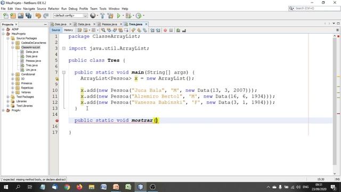The width and height of the screenshot is (341, 192).
Task: Click the Last Edit editor icon
Action: tap(79, 30)
